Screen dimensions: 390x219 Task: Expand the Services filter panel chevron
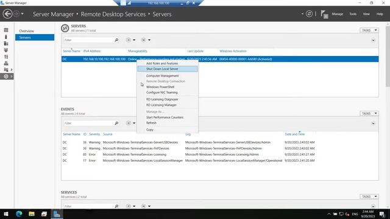click(x=373, y=206)
